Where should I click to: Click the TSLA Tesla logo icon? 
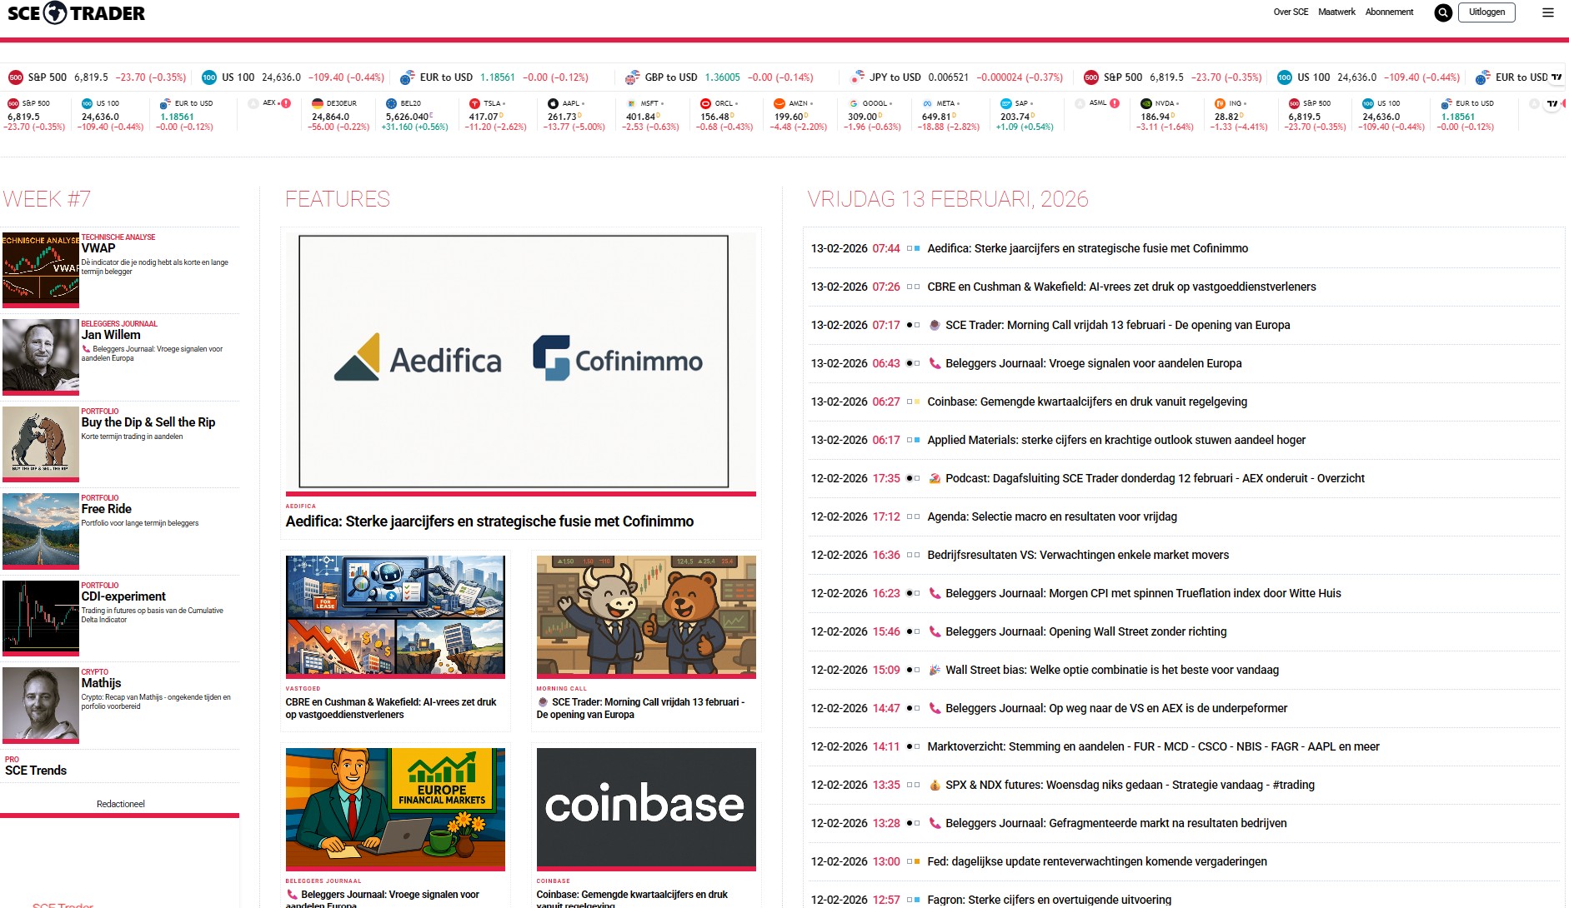[474, 103]
